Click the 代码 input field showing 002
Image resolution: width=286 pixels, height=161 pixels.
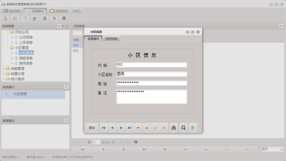click(152, 65)
